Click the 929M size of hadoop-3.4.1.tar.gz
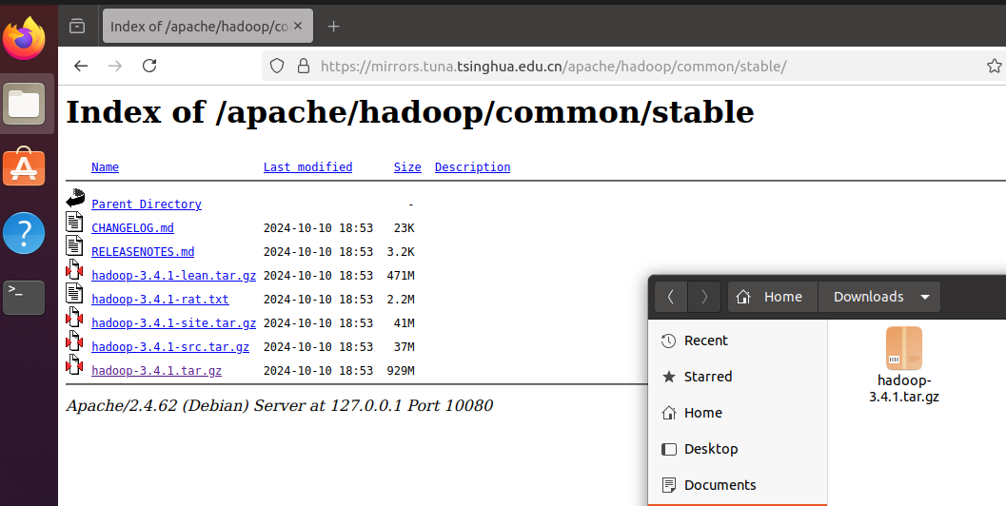The image size is (1006, 506). [x=401, y=370]
